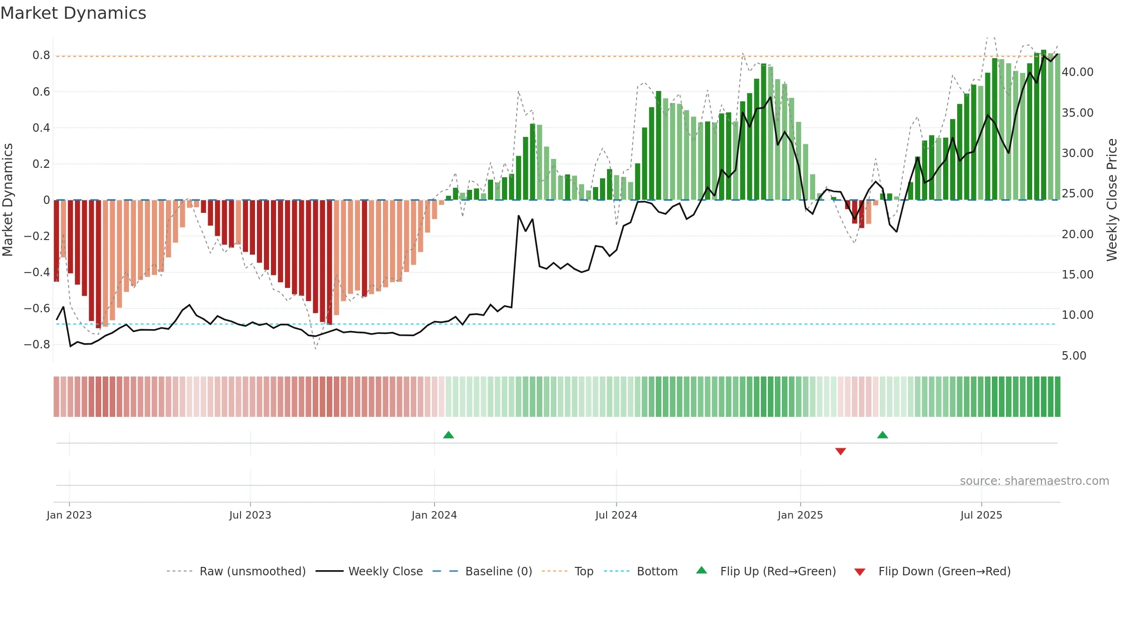The width and height of the screenshot is (1125, 633).
Task: Click the −0.2 left axis tick label
Action: tap(37, 236)
